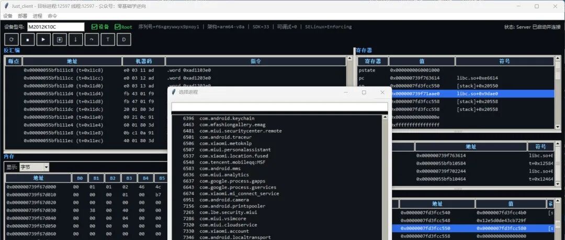Select call stack row 0x00000055bfb10584
Viewport: 565px width, 240px height.
[473, 164]
